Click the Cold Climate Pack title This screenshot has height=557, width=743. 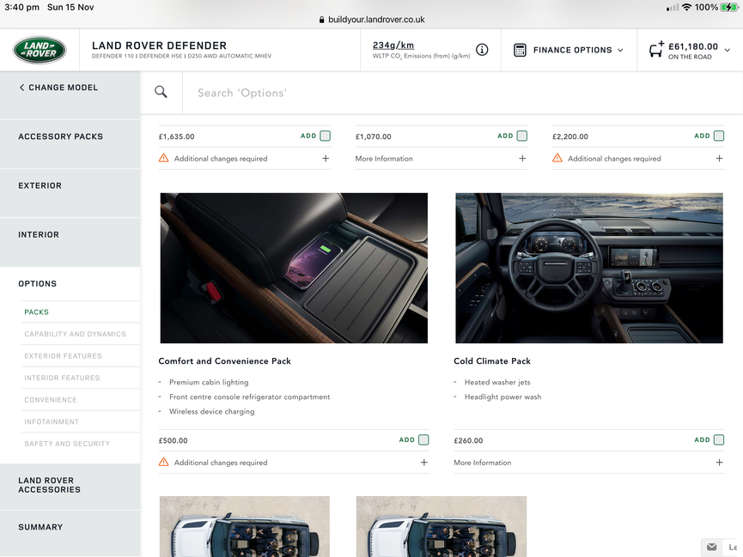pyautogui.click(x=492, y=361)
